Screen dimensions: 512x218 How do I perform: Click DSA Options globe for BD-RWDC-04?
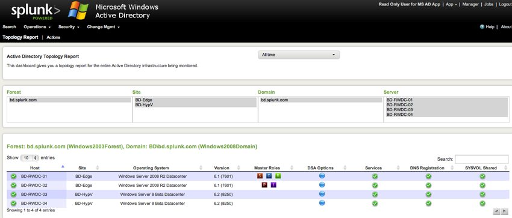(x=322, y=203)
